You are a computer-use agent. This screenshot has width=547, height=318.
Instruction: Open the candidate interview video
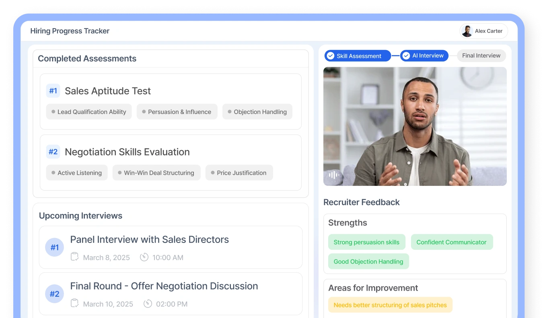(415, 126)
